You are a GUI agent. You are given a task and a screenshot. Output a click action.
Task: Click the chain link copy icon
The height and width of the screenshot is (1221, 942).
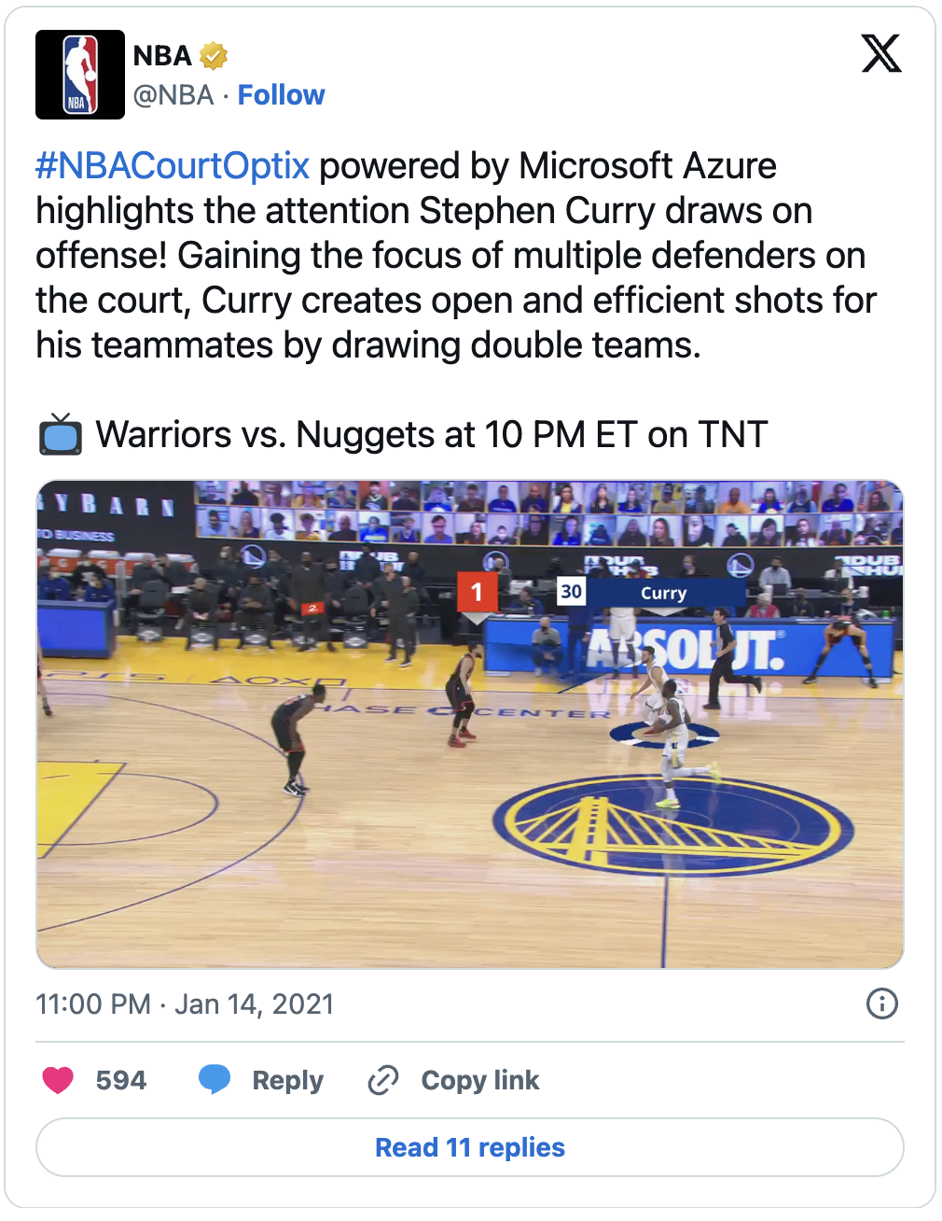(383, 1080)
